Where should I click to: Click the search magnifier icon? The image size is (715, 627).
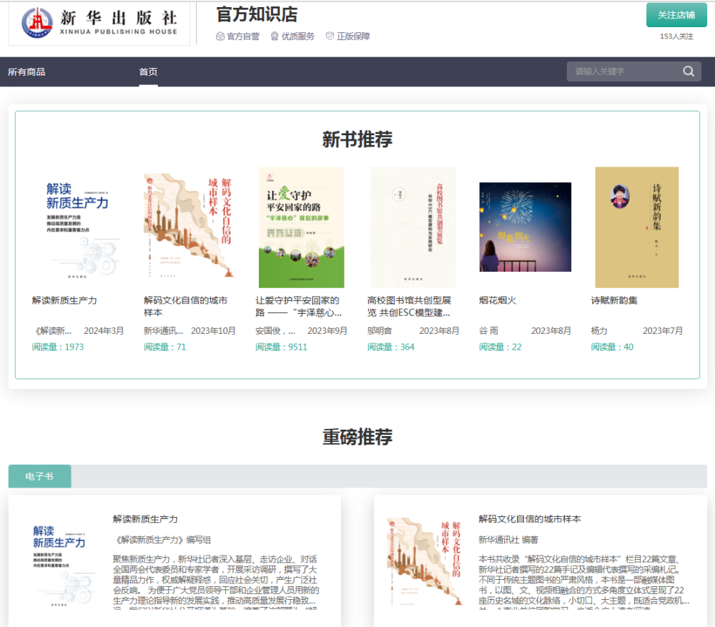pyautogui.click(x=689, y=71)
